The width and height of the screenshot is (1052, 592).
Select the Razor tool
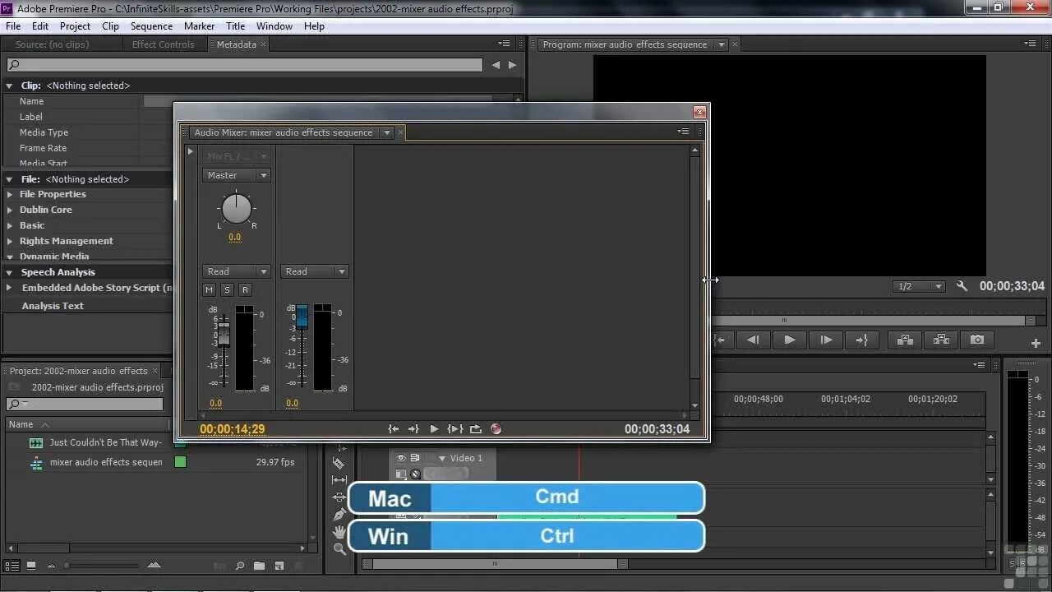(x=339, y=463)
